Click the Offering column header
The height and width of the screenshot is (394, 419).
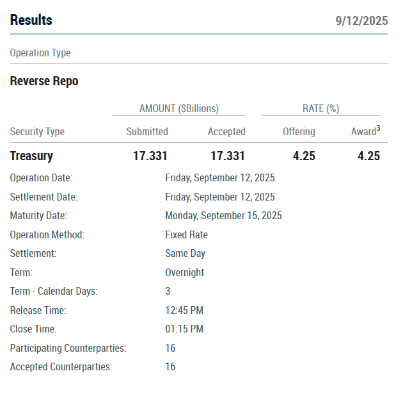tap(299, 131)
